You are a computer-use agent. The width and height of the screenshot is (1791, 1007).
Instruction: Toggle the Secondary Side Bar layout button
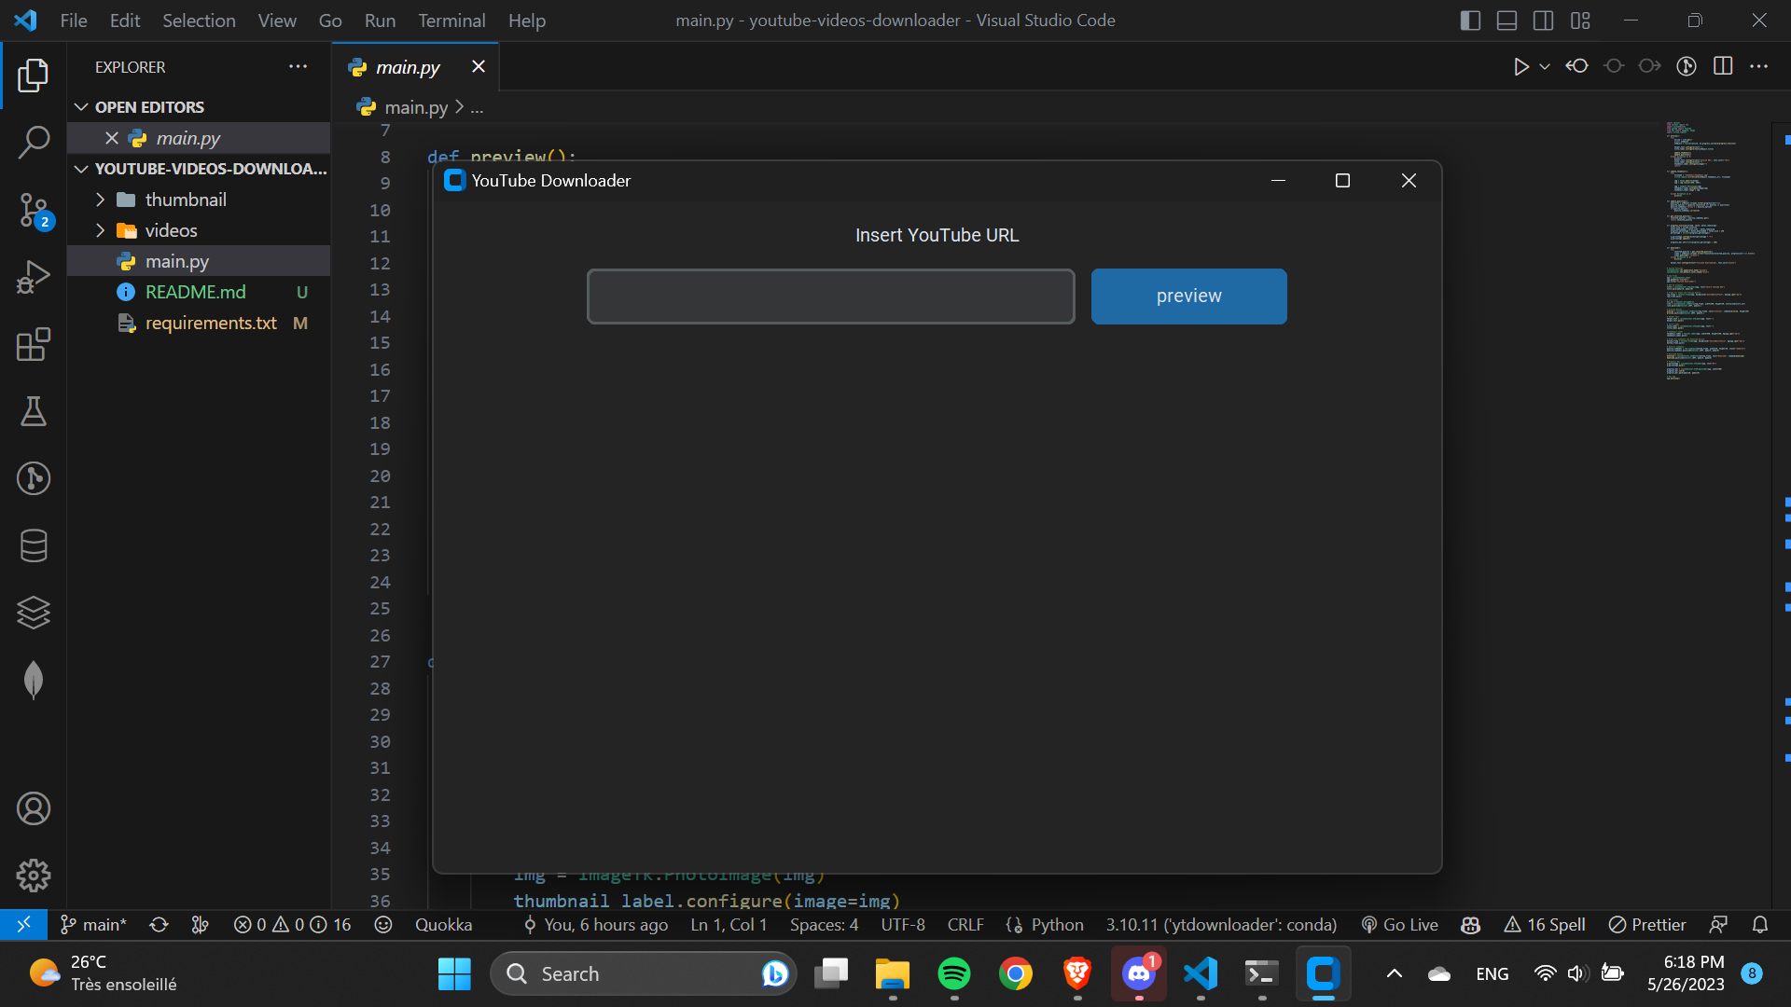coord(1543,21)
